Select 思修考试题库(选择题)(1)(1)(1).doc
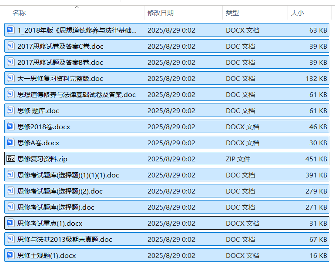 point(68,175)
